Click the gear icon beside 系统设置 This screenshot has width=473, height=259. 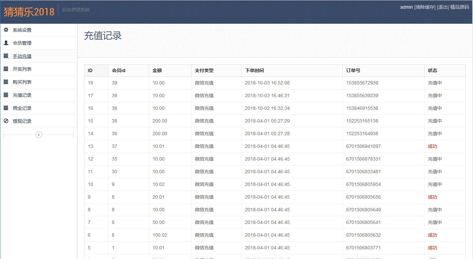tap(6, 30)
